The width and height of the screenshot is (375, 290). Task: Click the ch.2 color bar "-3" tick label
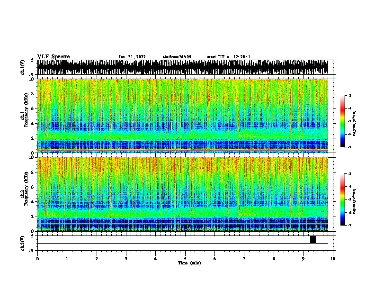(x=349, y=174)
